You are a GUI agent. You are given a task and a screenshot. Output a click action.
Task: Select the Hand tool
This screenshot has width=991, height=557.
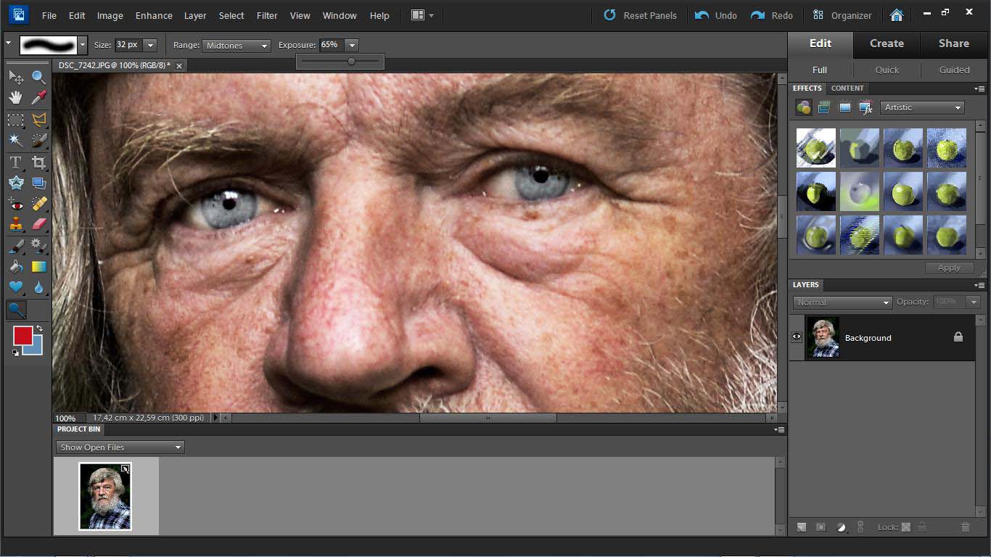click(x=15, y=98)
